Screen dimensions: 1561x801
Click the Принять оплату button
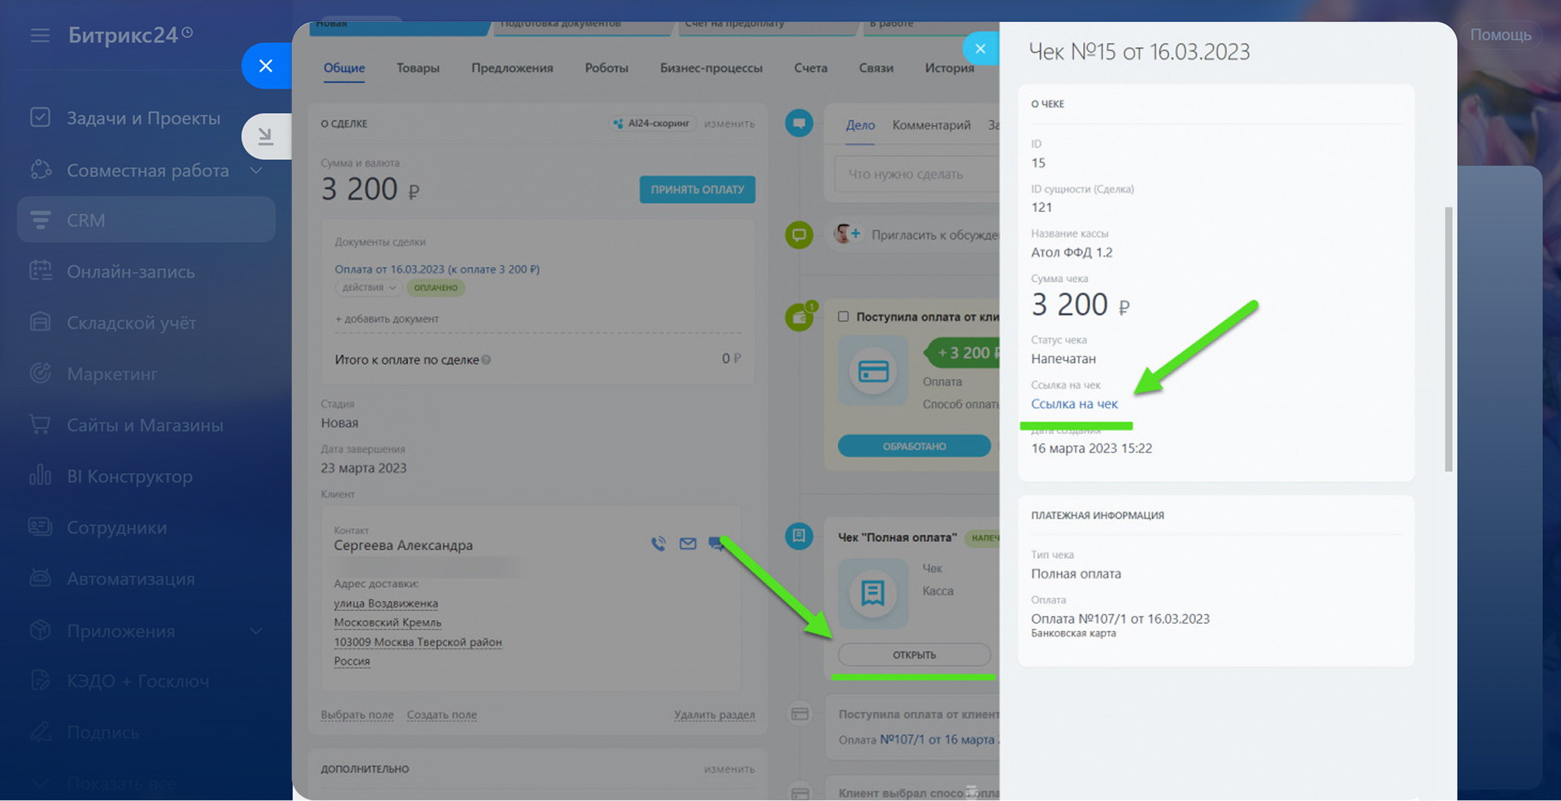(697, 189)
